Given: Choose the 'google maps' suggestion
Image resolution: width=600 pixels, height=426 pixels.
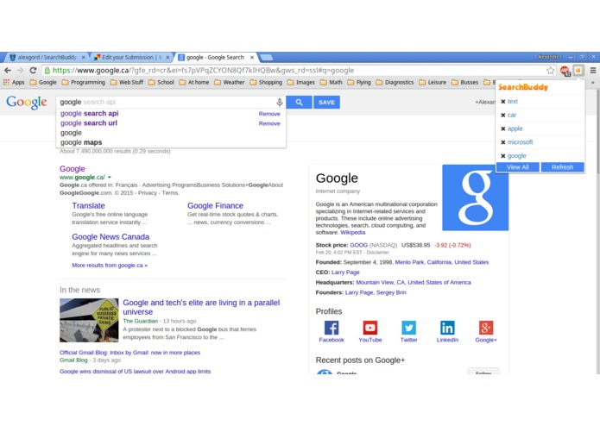Looking at the screenshot, I should point(81,142).
